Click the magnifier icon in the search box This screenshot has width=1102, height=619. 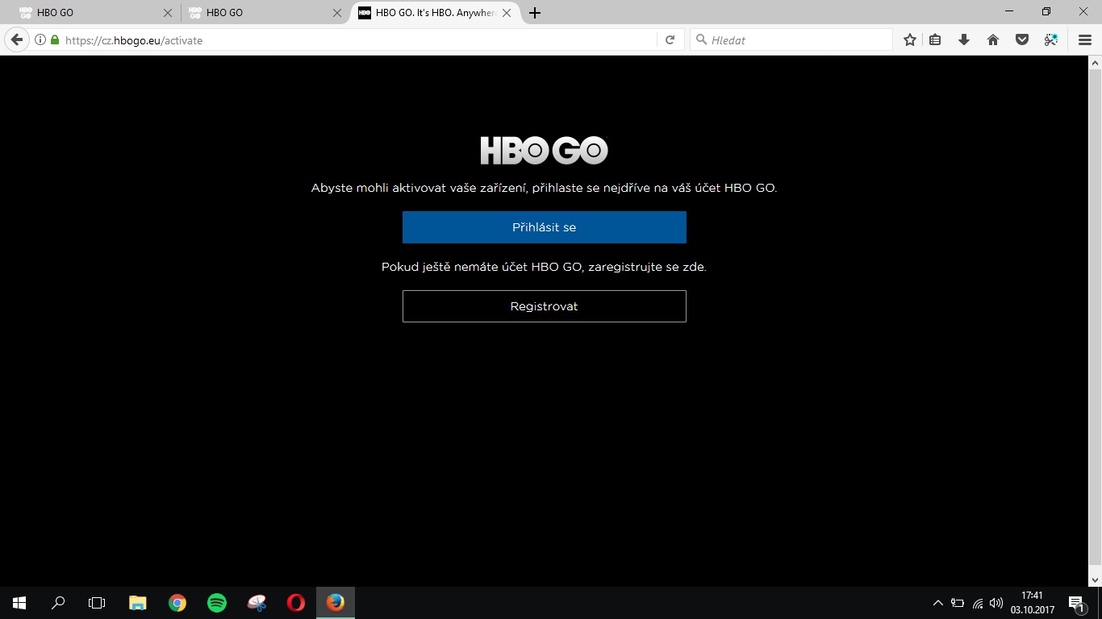(701, 39)
